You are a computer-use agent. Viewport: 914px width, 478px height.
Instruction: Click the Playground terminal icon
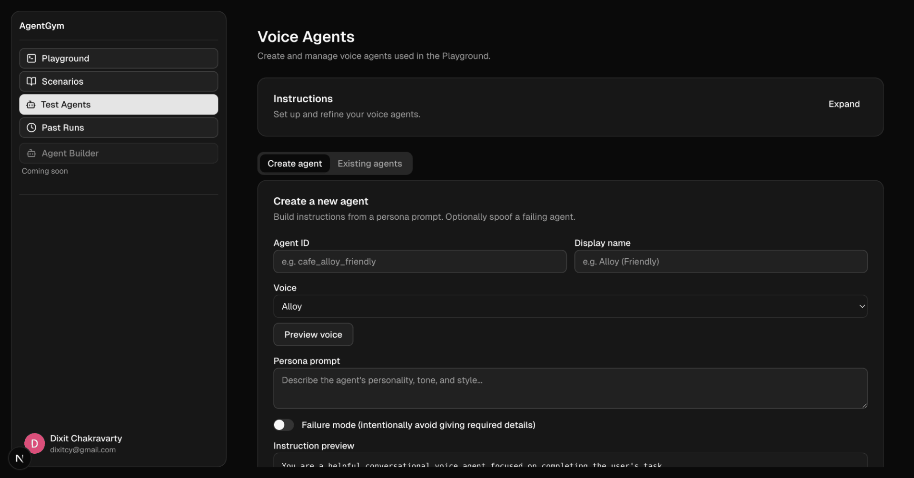(31, 59)
